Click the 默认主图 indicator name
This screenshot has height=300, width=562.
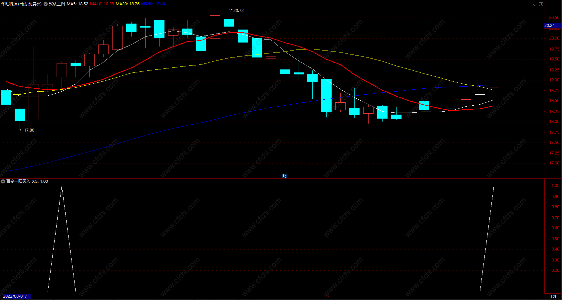[x=57, y=4]
